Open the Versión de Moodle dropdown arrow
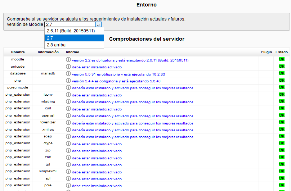Image resolution: width=291 pixels, height=191 pixels. tap(98, 24)
